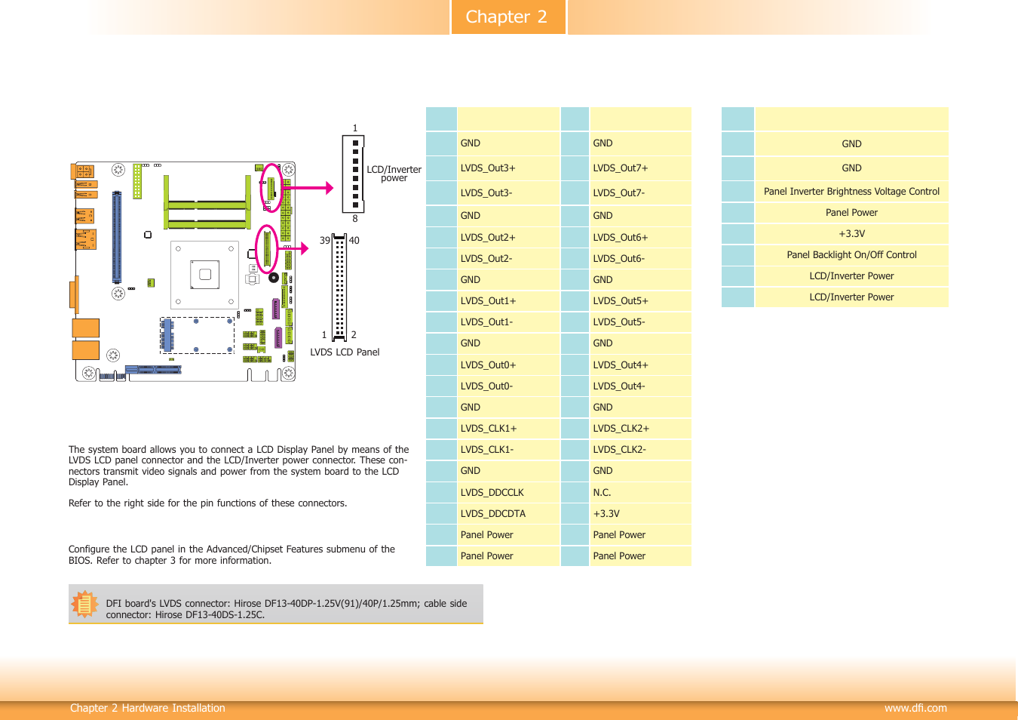The image size is (1018, 720).
Task: Click the LVDS_Out7+ cell
Action: click(x=640, y=168)
